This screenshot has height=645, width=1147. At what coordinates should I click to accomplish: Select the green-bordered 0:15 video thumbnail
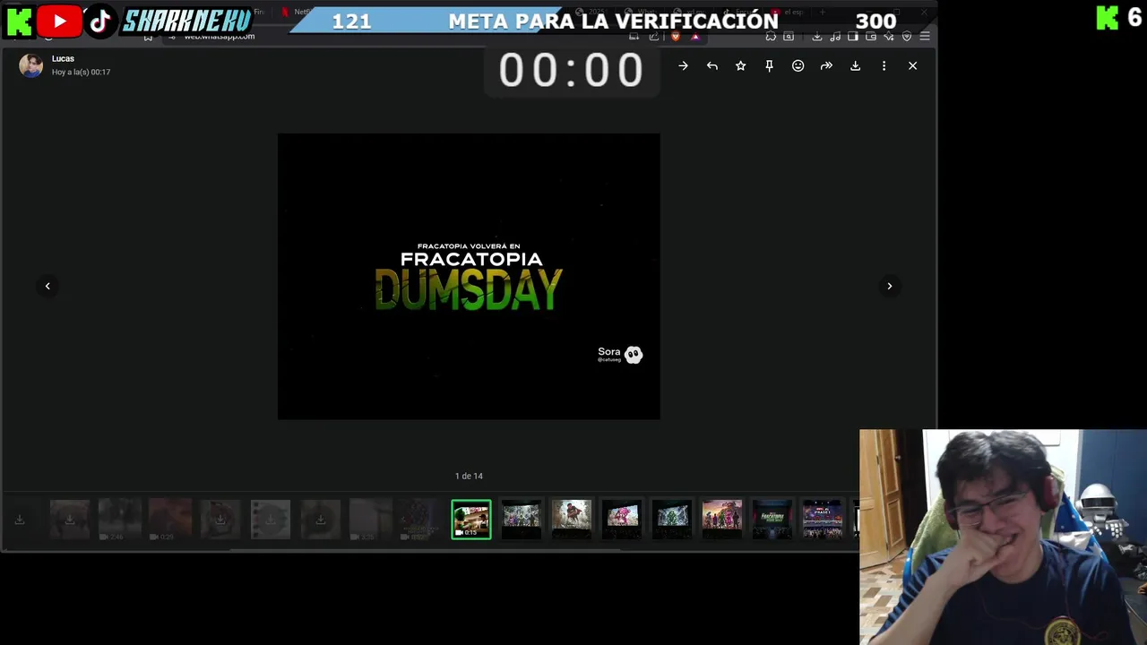click(471, 520)
